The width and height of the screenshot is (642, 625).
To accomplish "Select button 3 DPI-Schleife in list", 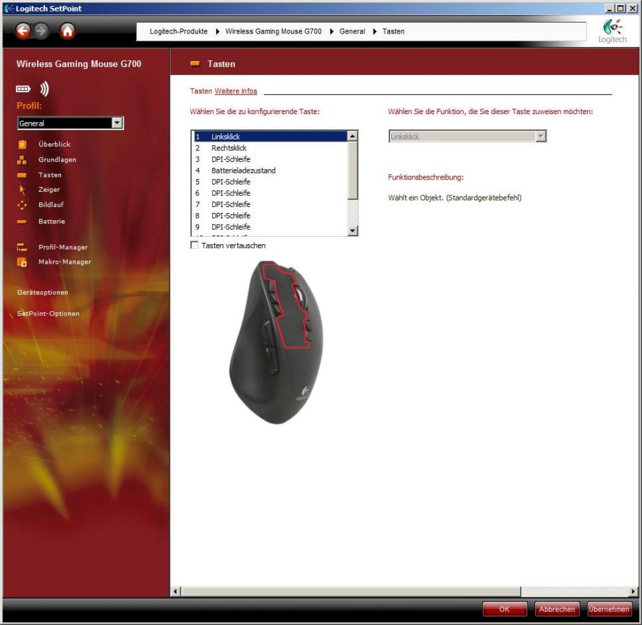I will coord(270,159).
